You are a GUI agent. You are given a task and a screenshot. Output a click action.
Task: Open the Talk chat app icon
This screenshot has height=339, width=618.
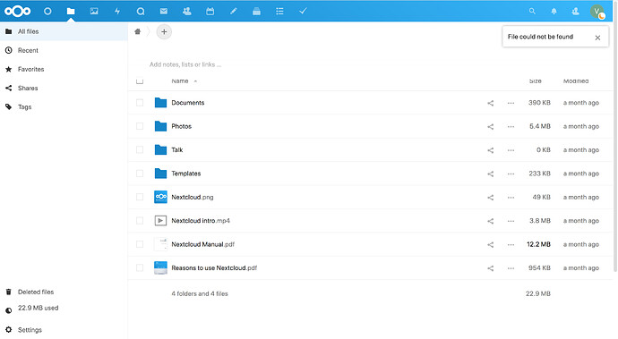pyautogui.click(x=141, y=11)
